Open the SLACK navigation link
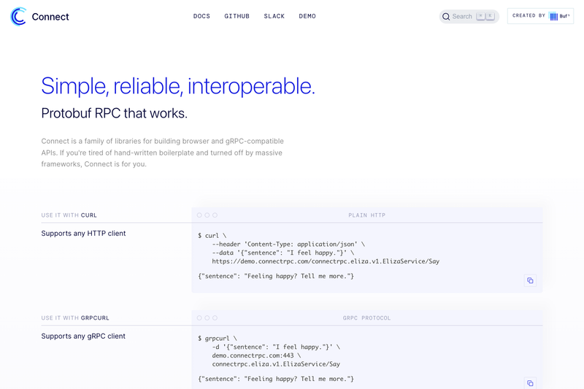This screenshot has width=584, height=389. point(274,16)
